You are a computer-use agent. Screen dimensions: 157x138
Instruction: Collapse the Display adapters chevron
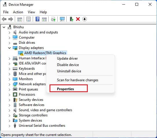point(9,48)
